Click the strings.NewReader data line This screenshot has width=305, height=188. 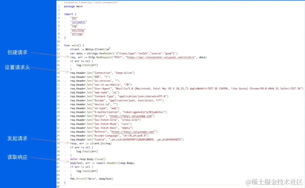[124, 53]
